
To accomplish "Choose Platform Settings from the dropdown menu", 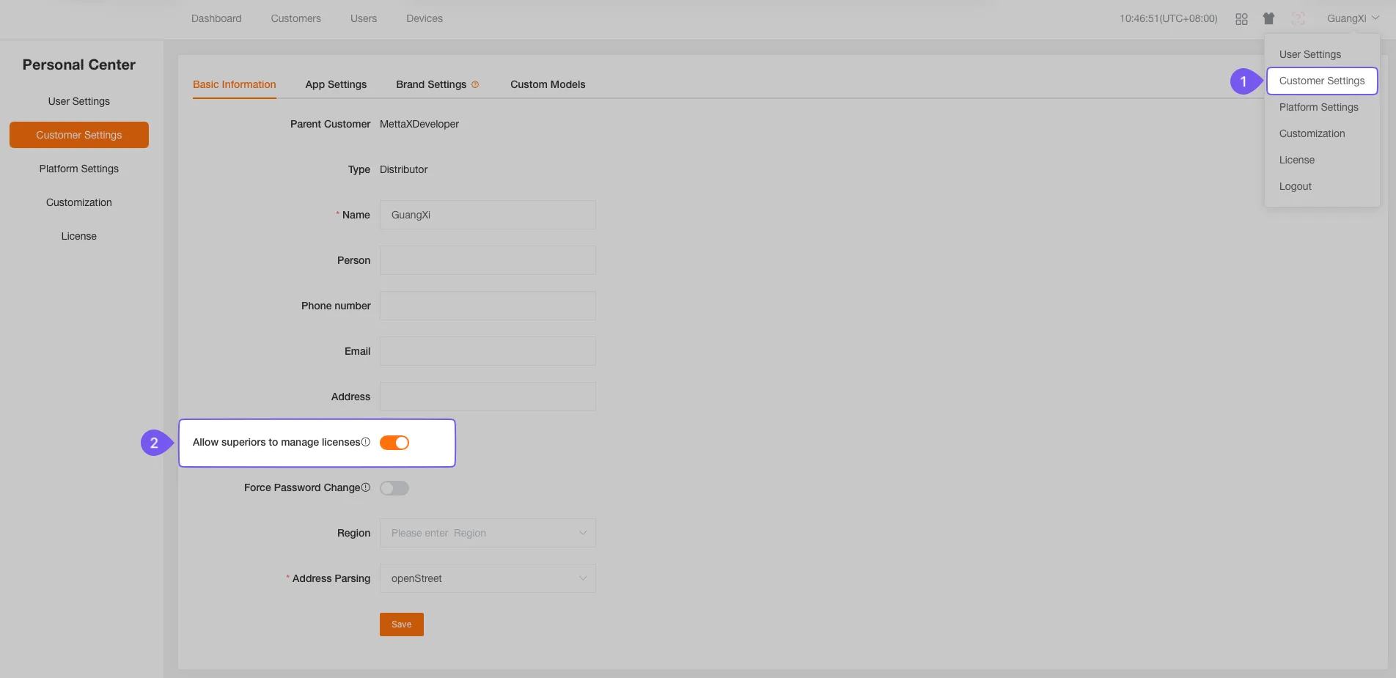I will [x=1318, y=107].
